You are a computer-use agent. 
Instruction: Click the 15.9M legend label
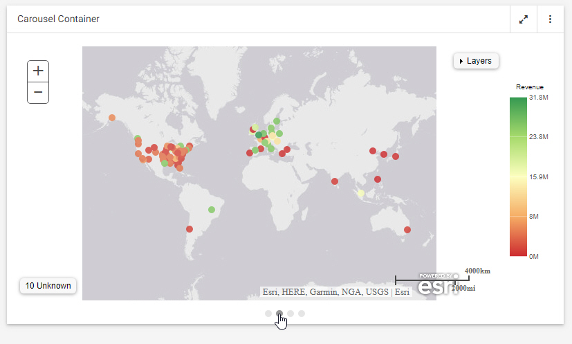click(x=538, y=177)
